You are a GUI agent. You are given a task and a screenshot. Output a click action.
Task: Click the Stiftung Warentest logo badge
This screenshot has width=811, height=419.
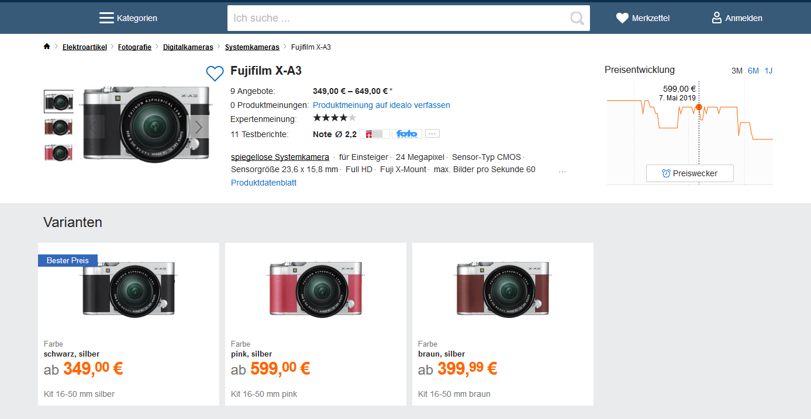point(374,134)
